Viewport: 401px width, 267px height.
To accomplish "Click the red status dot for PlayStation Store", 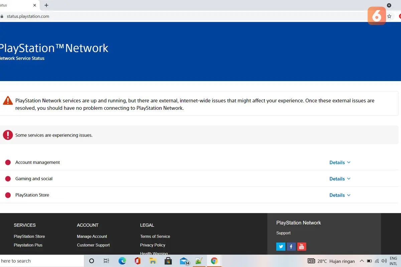I will click(8, 195).
